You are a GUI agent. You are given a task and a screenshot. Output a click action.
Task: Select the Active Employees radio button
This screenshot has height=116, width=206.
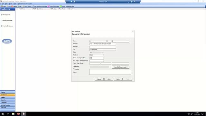pyautogui.click(x=2, y=20)
